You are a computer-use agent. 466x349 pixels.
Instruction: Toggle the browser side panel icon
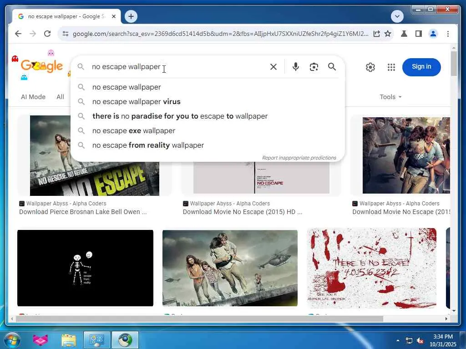tap(419, 34)
